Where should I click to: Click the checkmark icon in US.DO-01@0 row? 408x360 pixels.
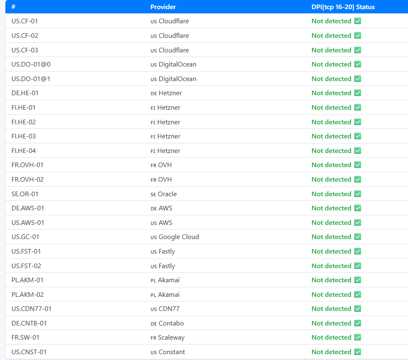point(358,64)
